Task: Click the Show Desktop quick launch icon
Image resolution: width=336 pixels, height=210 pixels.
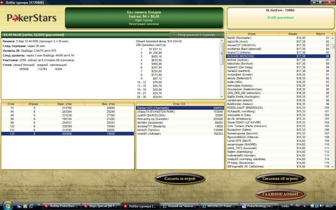Action: pos(19,206)
